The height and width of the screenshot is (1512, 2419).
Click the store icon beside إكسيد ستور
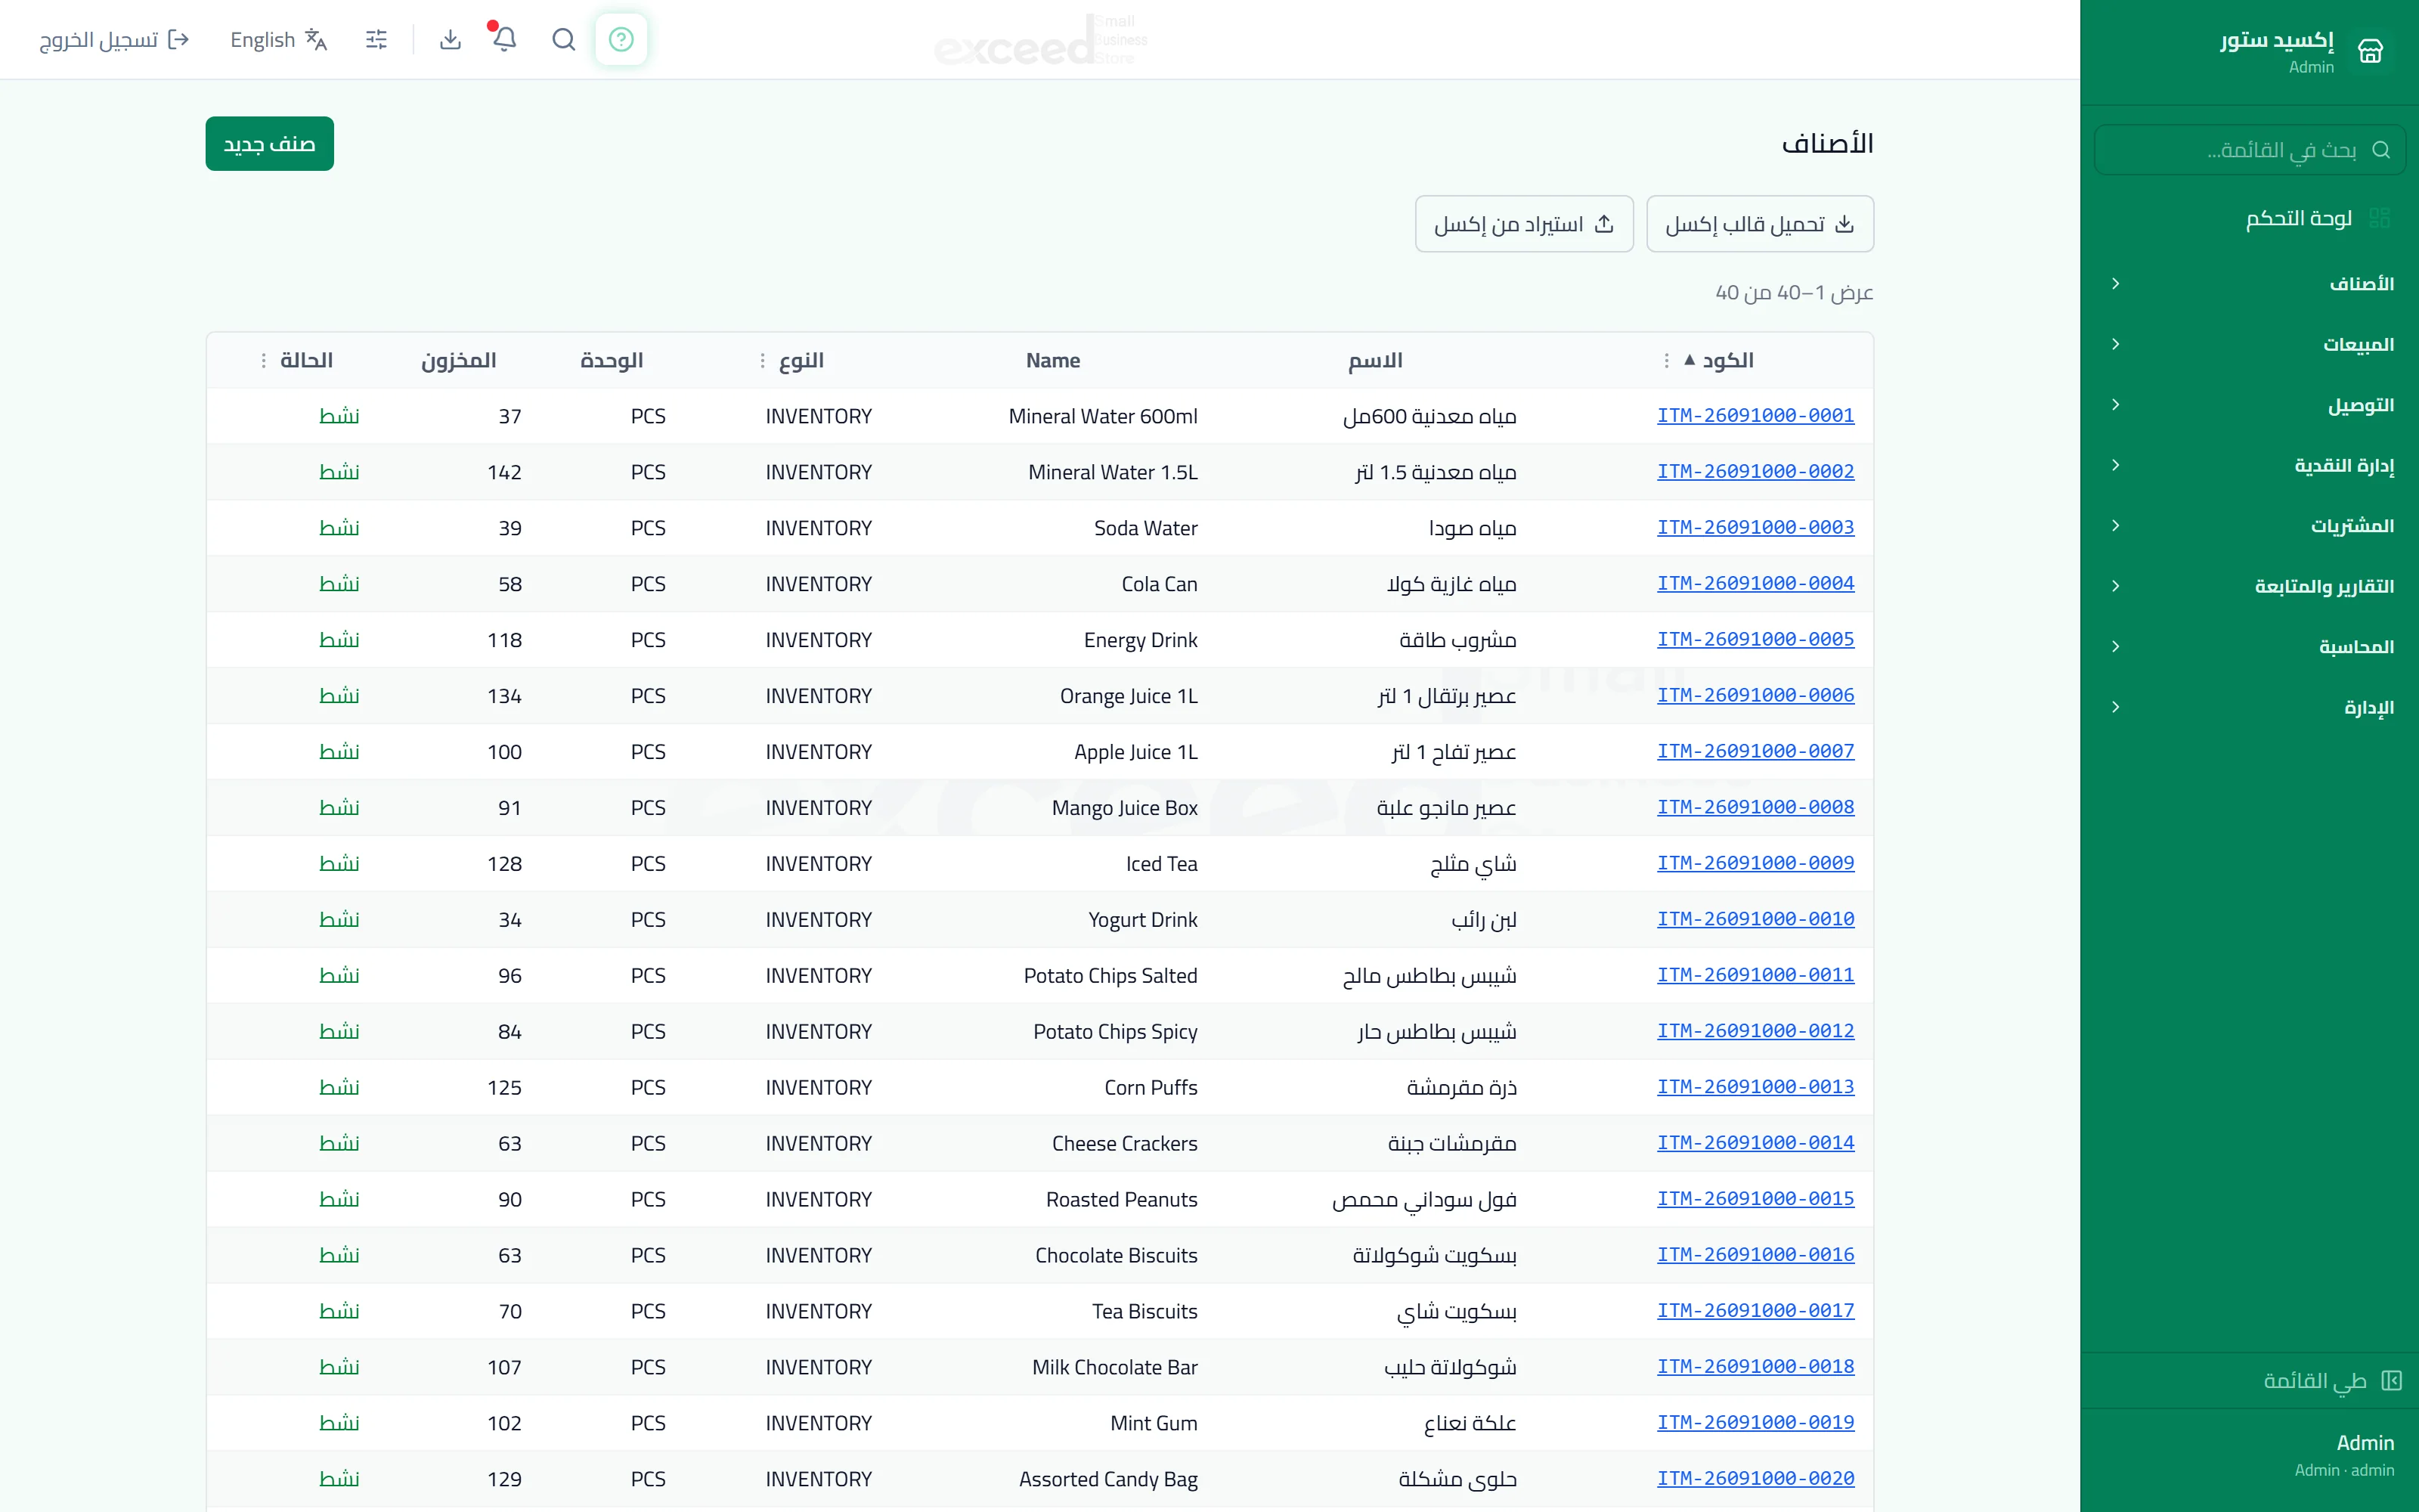tap(2370, 51)
